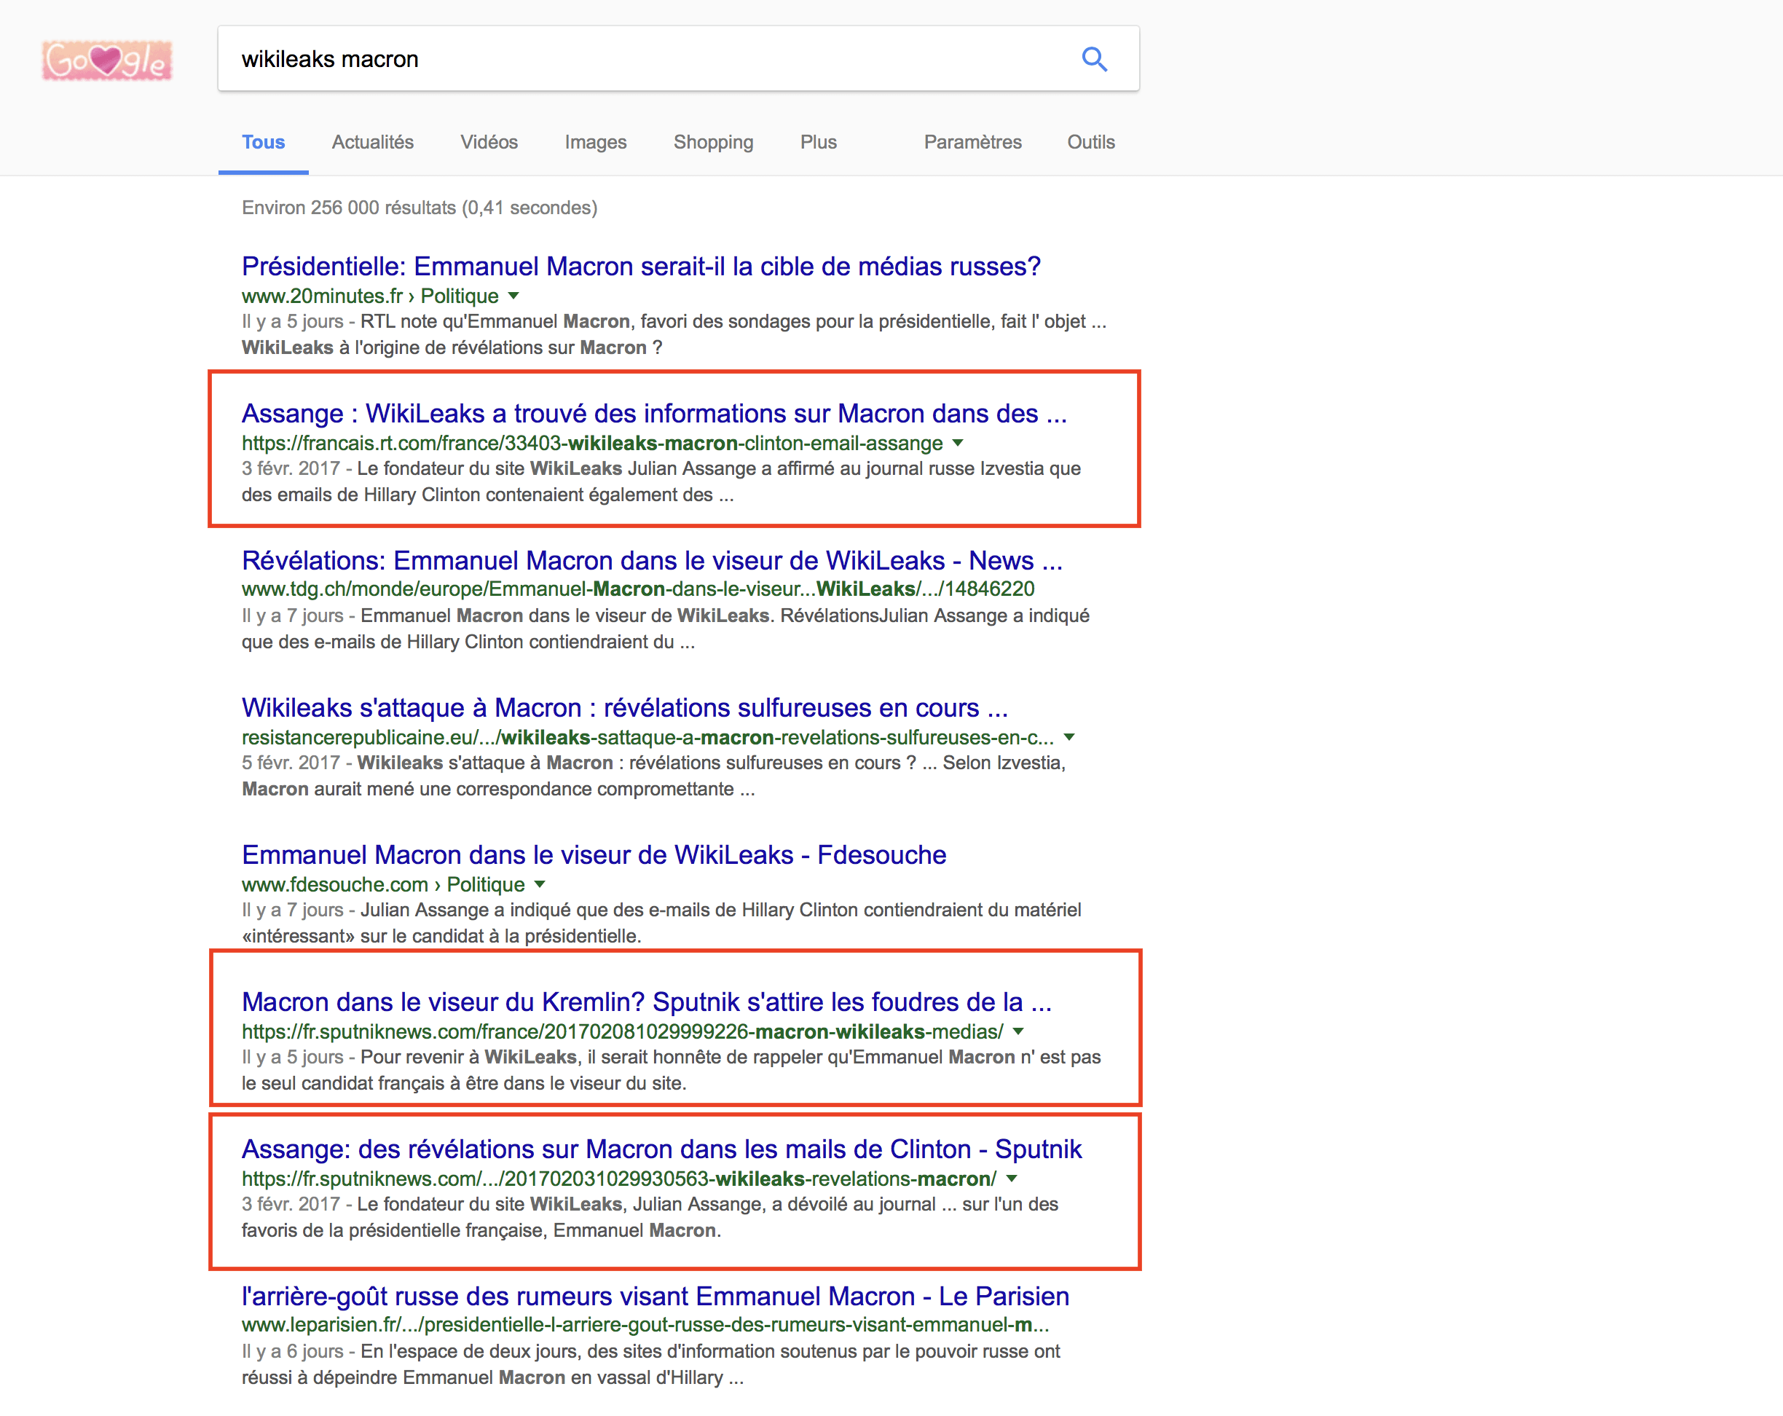The width and height of the screenshot is (1783, 1416).
Task: Click the Google heart logo
Action: (108, 60)
